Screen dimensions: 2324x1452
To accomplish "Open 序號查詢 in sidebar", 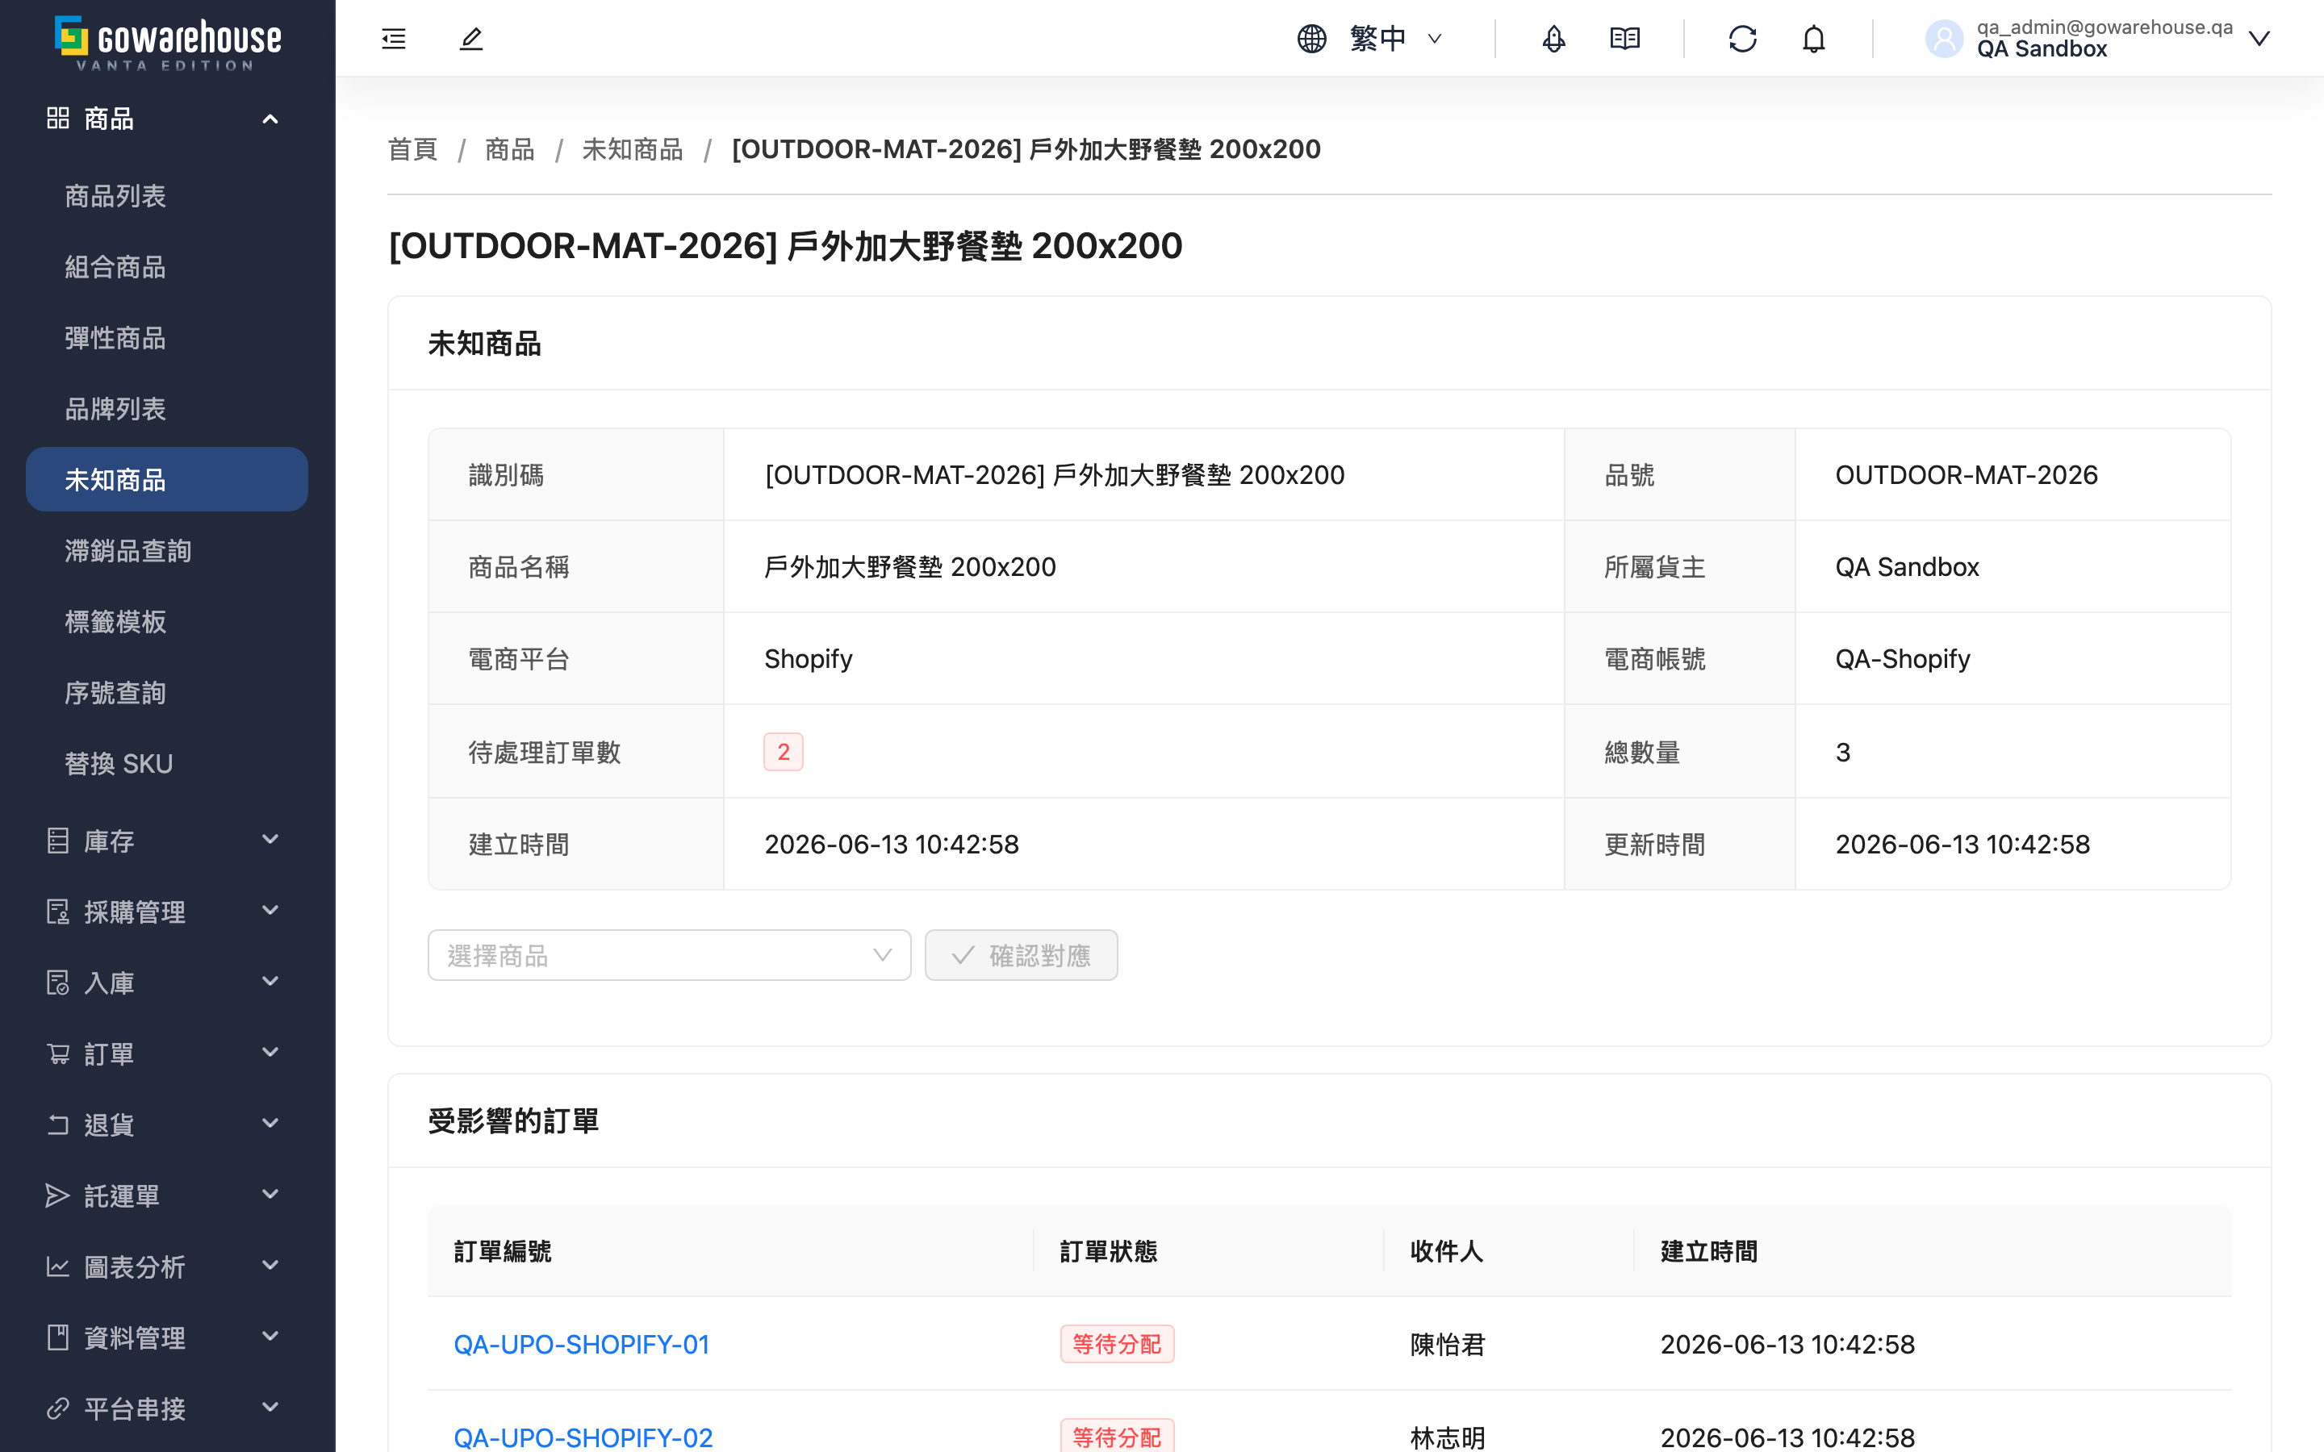I will [115, 694].
